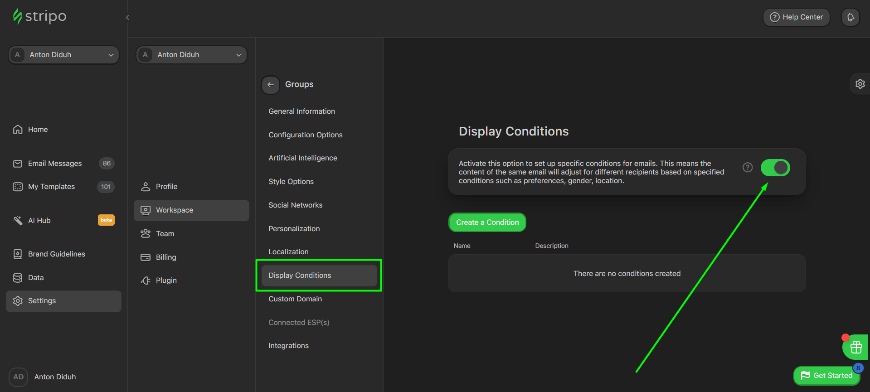Go back with the Groups arrow button
This screenshot has width=870, height=392.
271,85
